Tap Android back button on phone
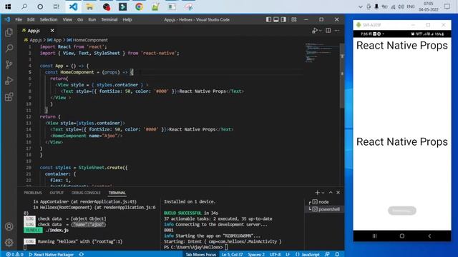This screenshot has width=458, height=257. pos(429,236)
